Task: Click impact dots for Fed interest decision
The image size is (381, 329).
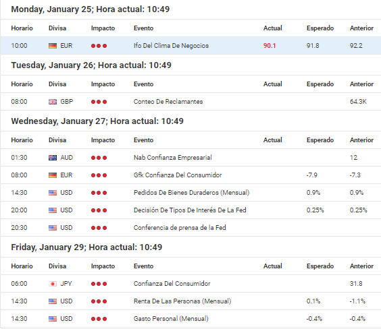Action: pyautogui.click(x=99, y=210)
